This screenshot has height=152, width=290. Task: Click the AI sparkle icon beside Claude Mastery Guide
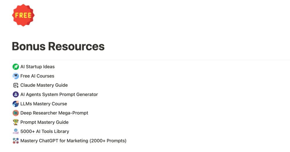(x=16, y=85)
